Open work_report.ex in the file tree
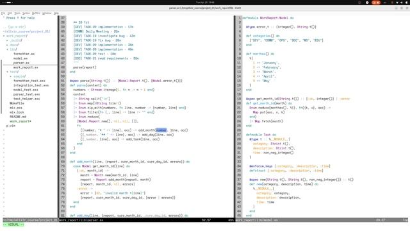The height and width of the screenshot is (231, 410). (26, 67)
